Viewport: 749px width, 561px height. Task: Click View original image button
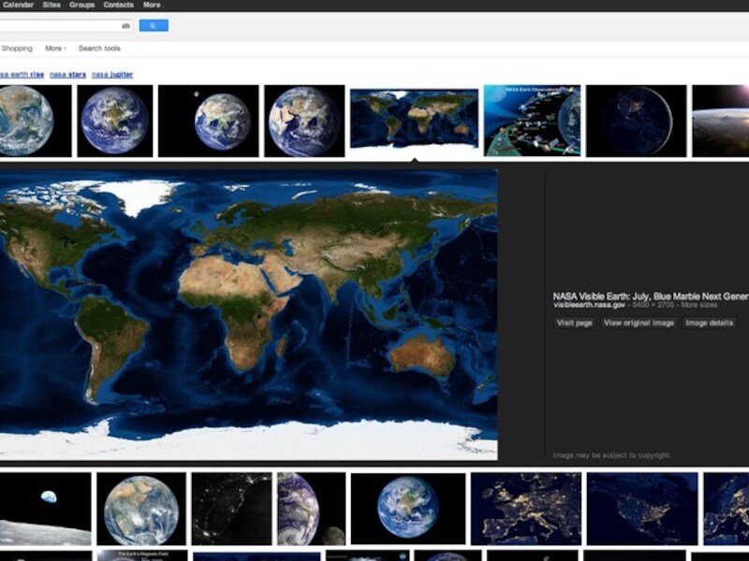click(x=639, y=323)
